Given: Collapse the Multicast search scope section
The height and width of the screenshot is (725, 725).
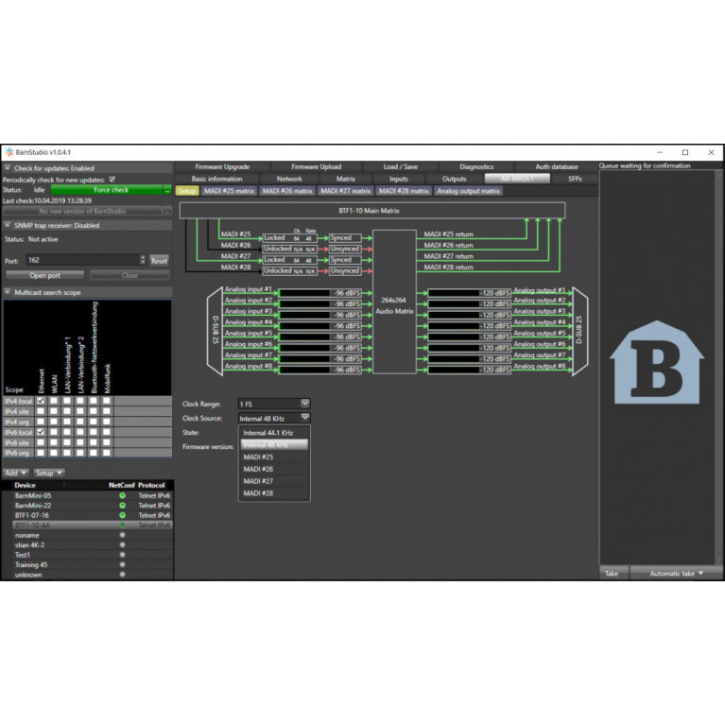Looking at the screenshot, I should coord(8,292).
